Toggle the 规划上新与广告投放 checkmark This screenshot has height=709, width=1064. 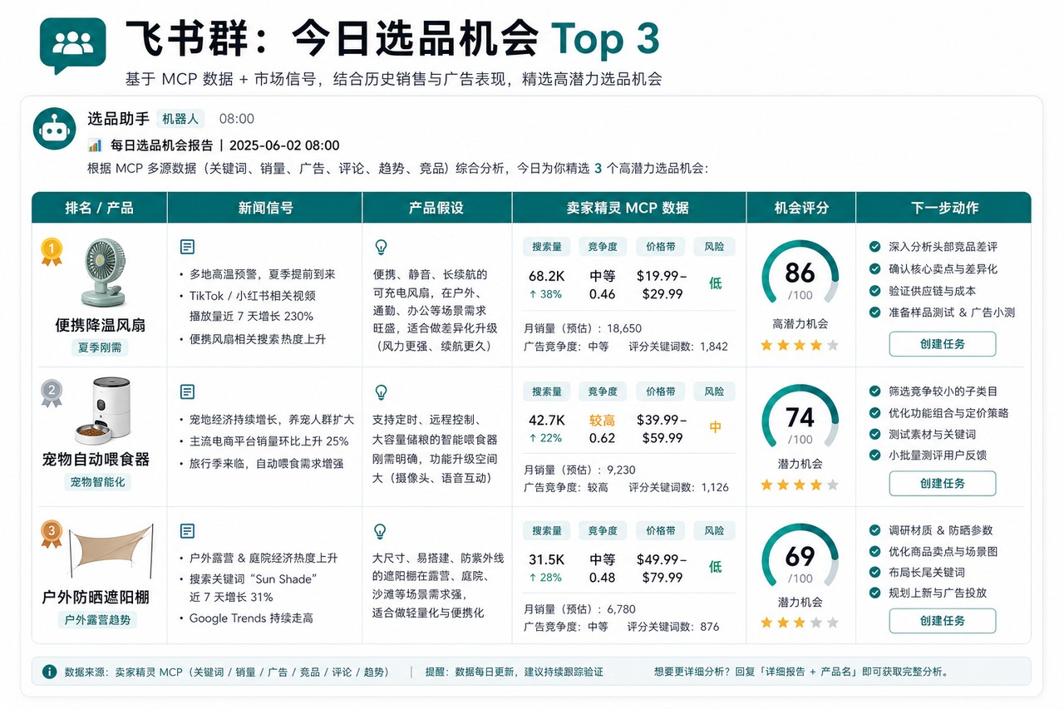(x=874, y=593)
